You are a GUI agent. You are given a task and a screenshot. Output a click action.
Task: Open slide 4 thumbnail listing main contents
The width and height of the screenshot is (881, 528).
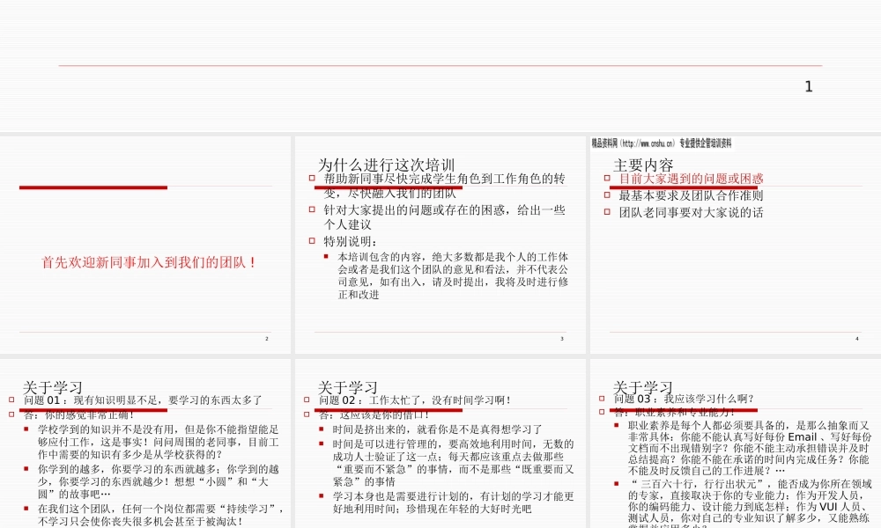point(736,245)
